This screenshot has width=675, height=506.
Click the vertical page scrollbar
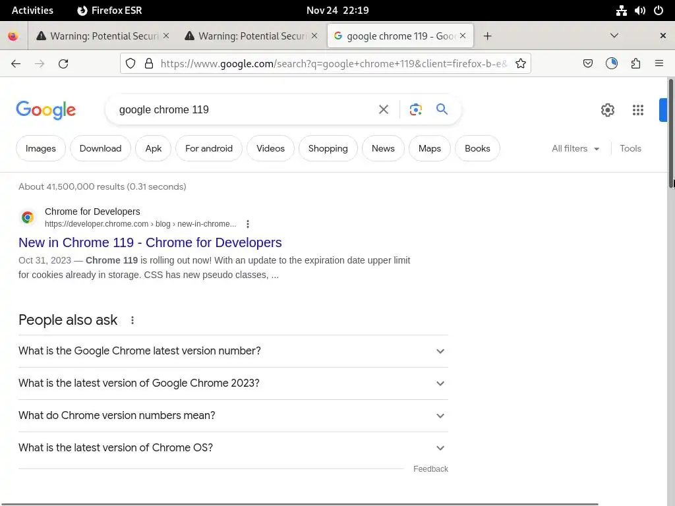(x=670, y=132)
